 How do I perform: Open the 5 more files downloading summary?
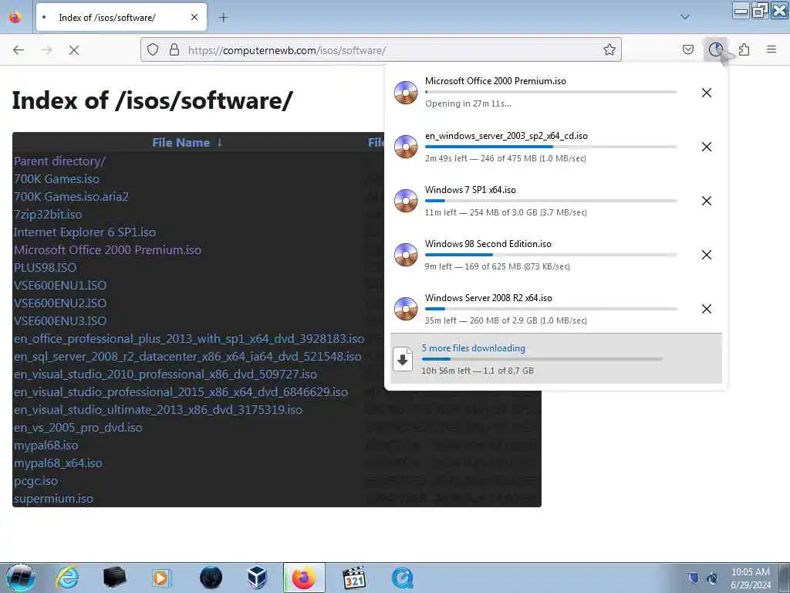coord(555,358)
